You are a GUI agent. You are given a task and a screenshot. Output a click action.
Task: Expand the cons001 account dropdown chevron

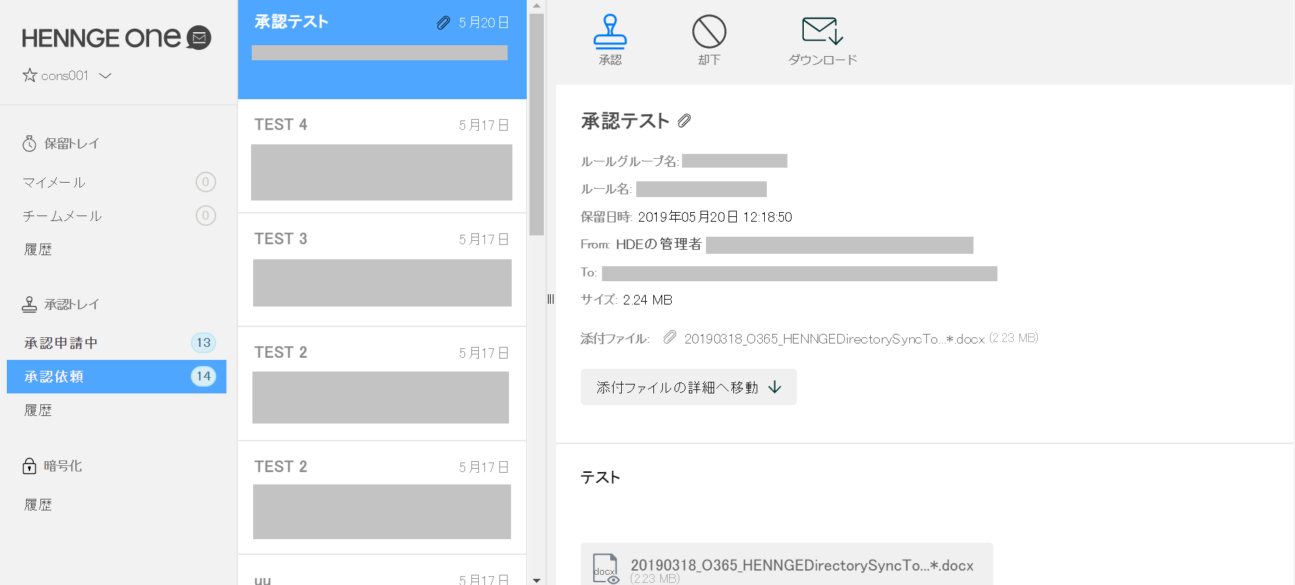pyautogui.click(x=105, y=75)
